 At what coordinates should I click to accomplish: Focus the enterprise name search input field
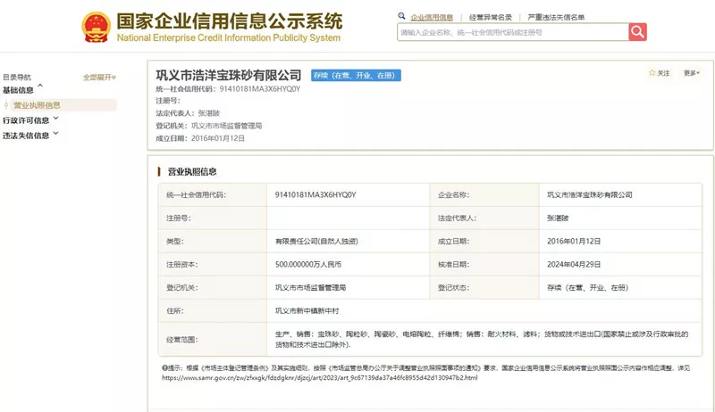(x=513, y=32)
